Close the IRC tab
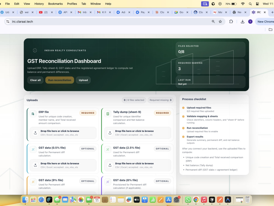Viewport: 274px width, 206px height. [x=265, y=12]
